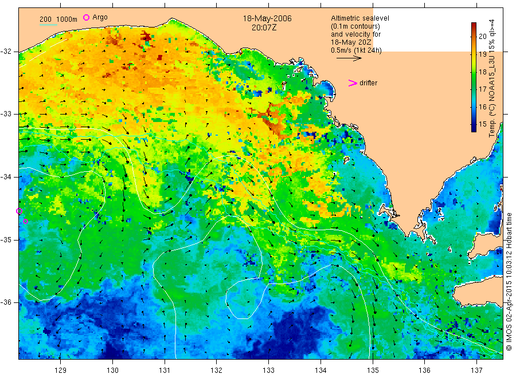Click the 'drifter' legend label
Screen dimensions: 516x378
click(x=368, y=83)
